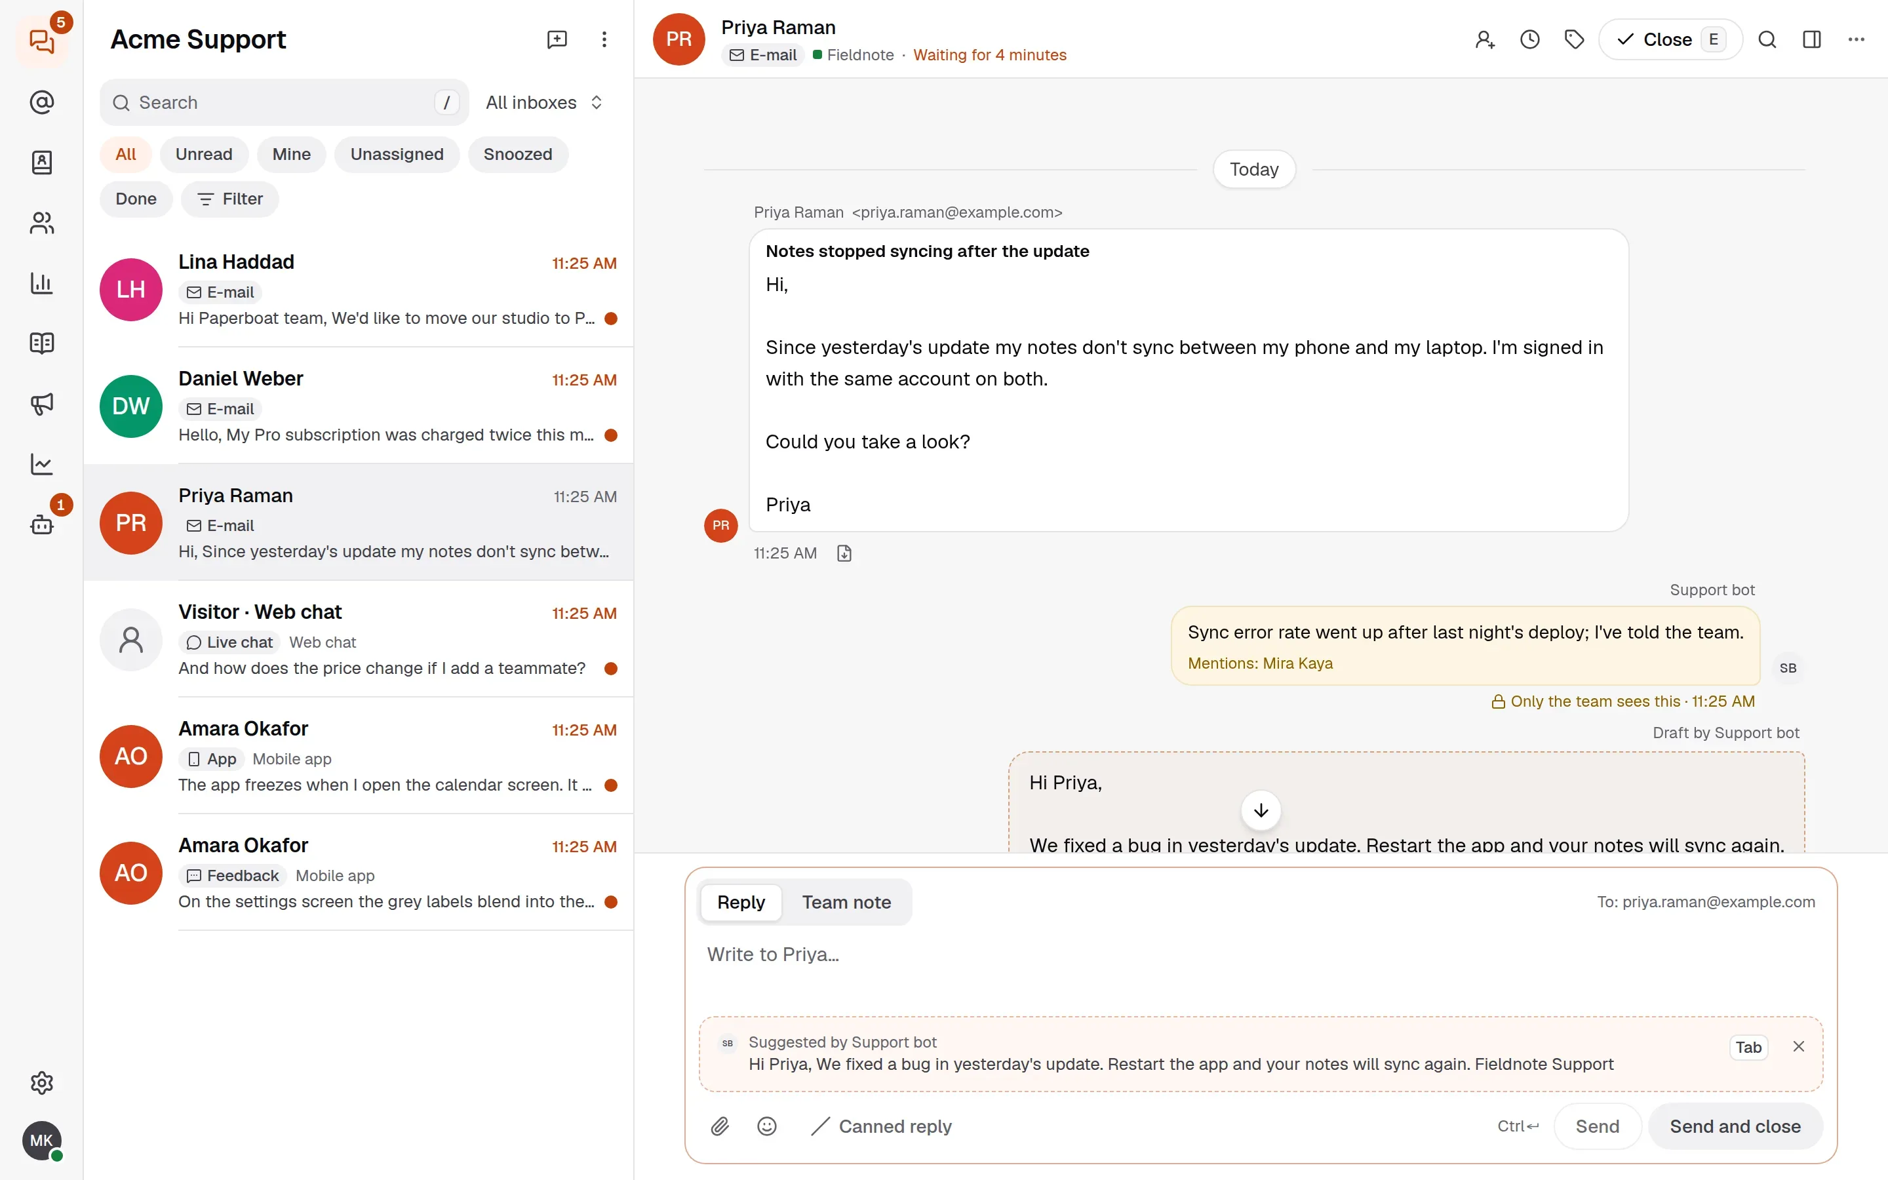Jump to latest message with down arrow

1261,811
